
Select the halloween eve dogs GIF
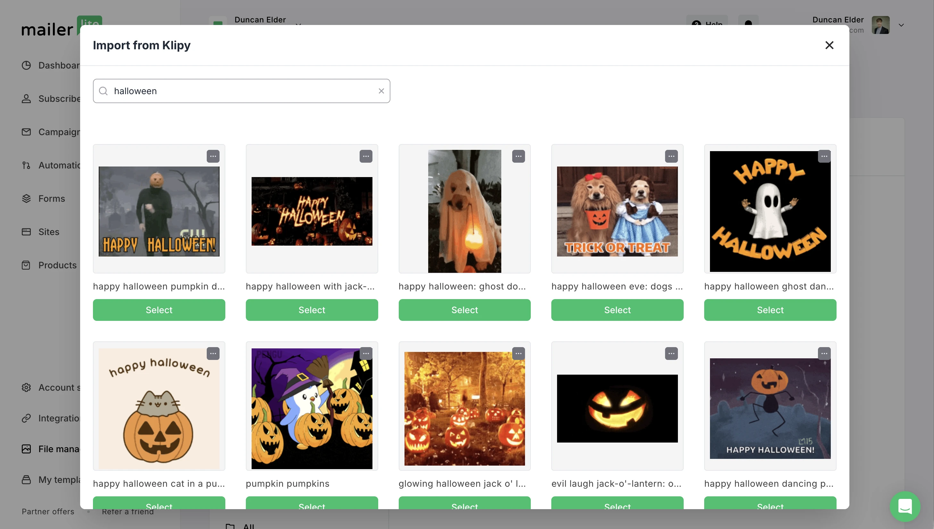point(617,310)
